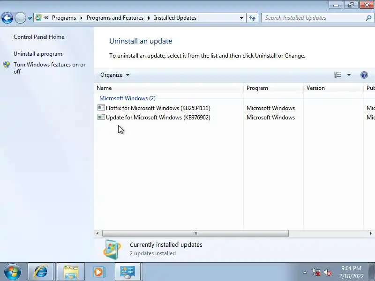Viewport: 375px width, 281px height.
Task: Click the double chevron in address bar
Action: coord(46,18)
